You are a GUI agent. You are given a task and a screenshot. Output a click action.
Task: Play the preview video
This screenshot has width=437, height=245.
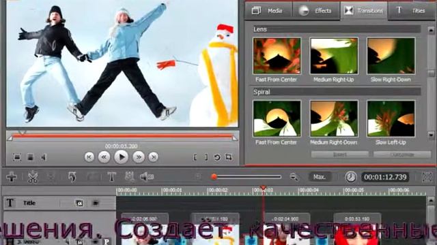pyautogui.click(x=121, y=157)
